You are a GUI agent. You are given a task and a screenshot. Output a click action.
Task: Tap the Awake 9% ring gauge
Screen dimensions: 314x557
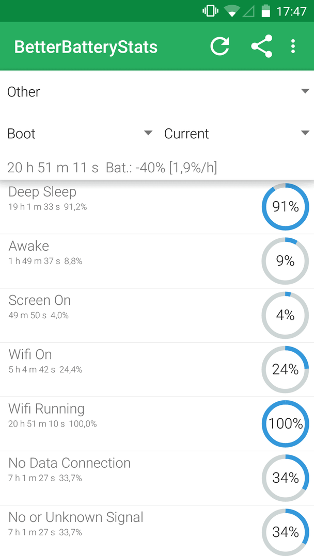[285, 261]
